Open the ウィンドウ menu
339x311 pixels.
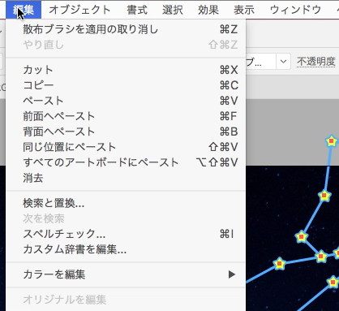click(x=295, y=10)
